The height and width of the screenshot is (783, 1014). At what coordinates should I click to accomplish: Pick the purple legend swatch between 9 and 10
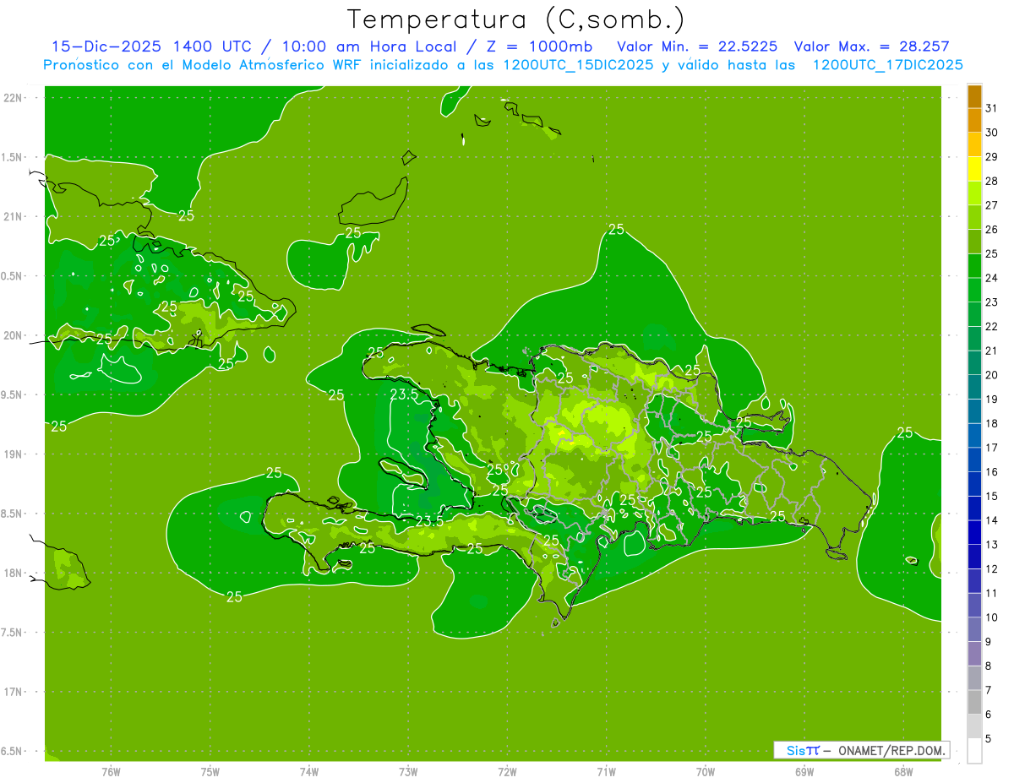974,629
